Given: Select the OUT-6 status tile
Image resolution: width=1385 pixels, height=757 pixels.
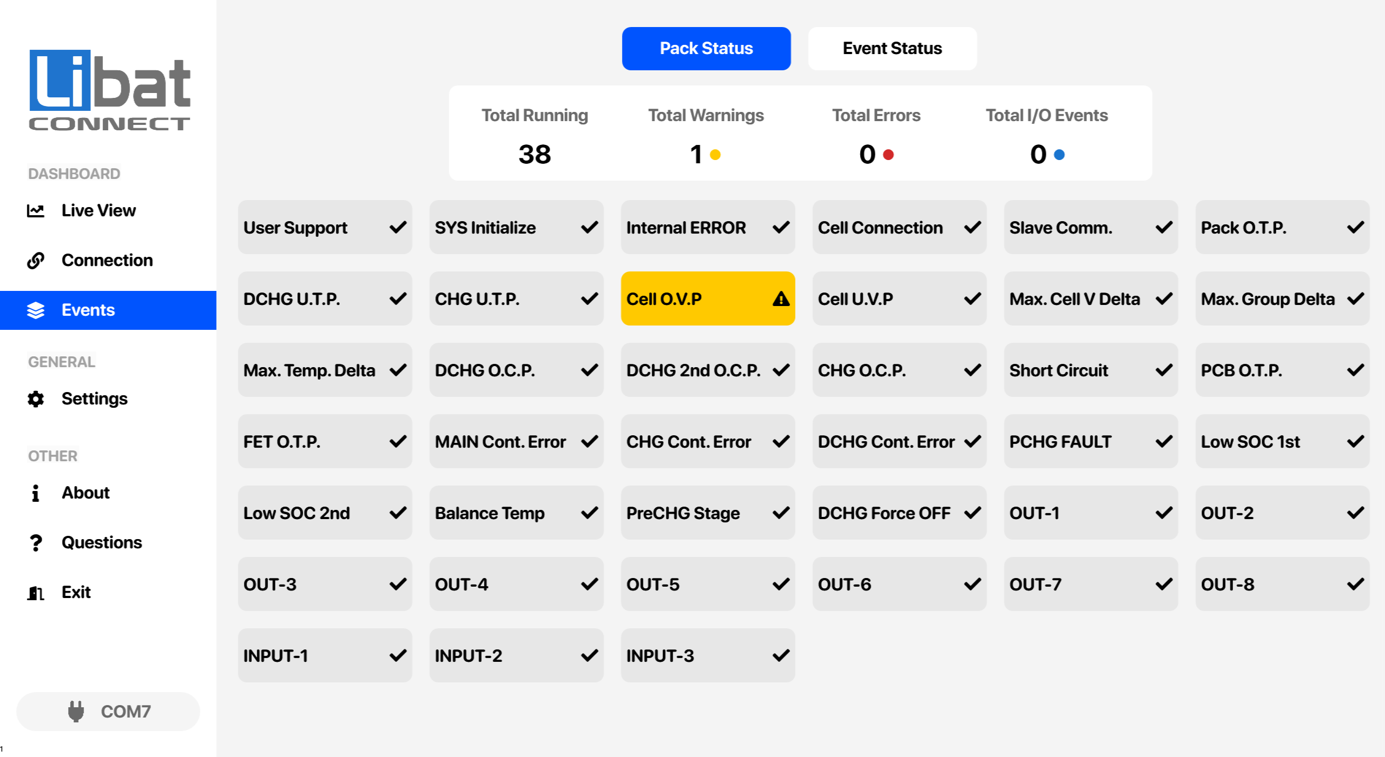Looking at the screenshot, I should point(899,584).
